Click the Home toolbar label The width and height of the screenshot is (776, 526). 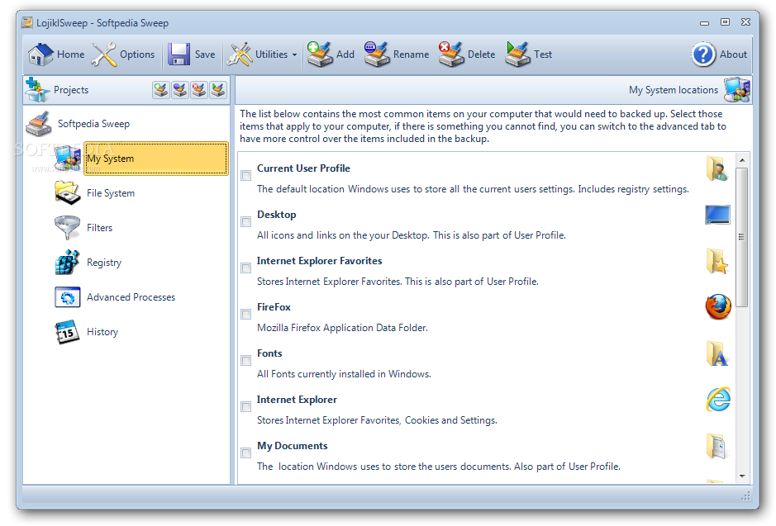pos(70,54)
